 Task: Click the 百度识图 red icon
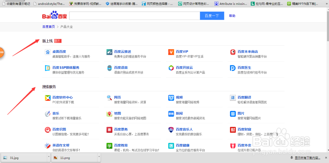[48, 130]
